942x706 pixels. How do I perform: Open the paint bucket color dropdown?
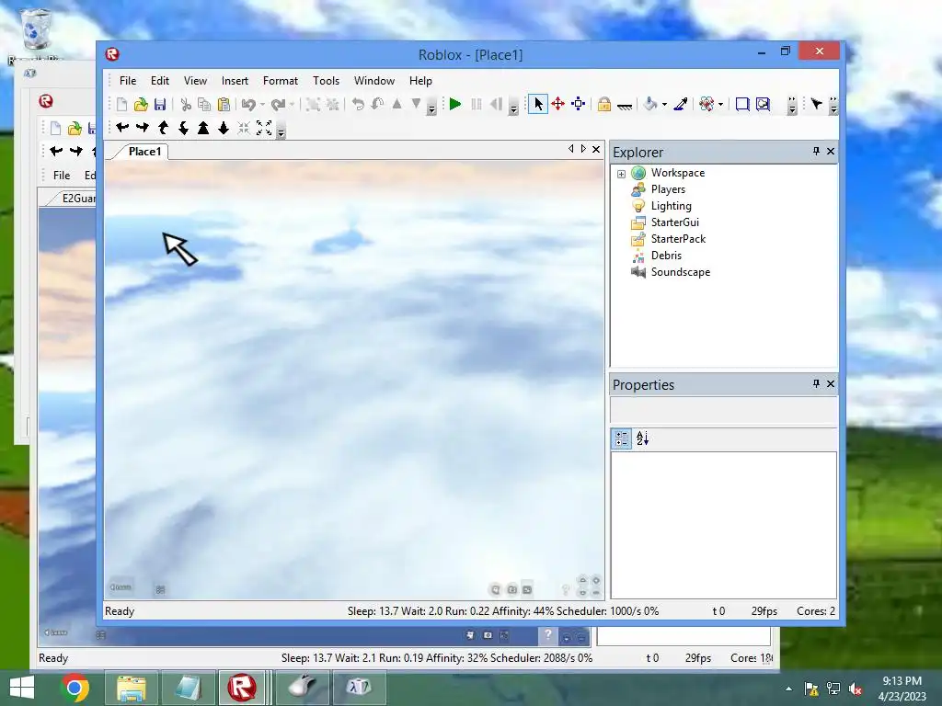(x=664, y=105)
